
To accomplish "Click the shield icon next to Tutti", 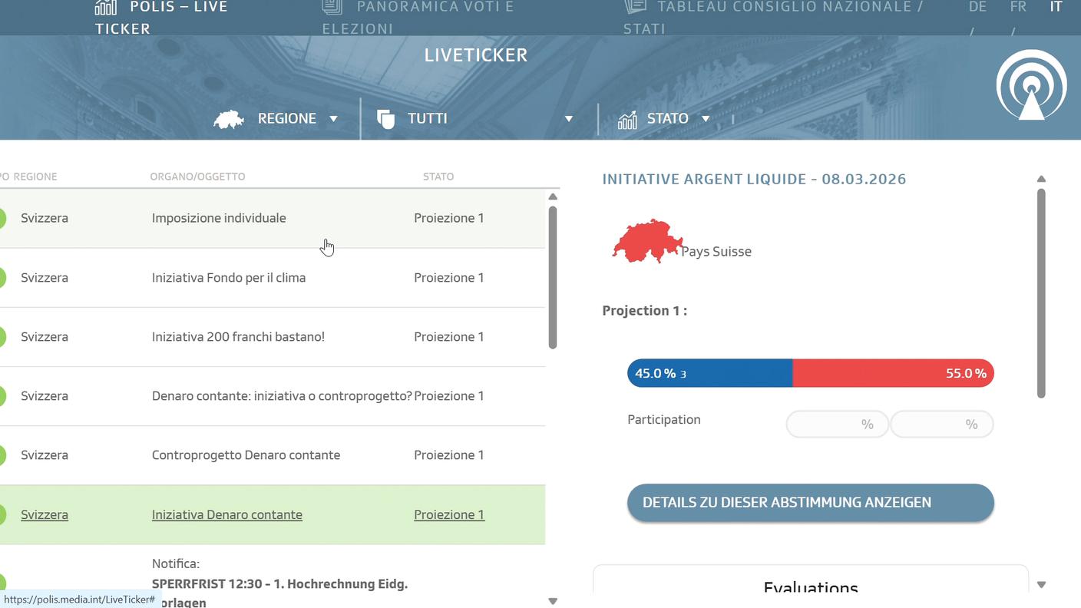I will pos(385,119).
